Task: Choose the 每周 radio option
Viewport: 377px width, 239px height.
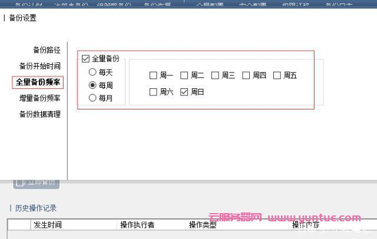Action: [92, 85]
